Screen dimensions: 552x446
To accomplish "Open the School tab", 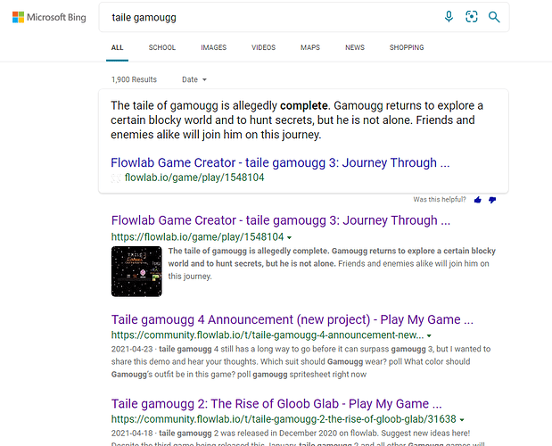I will [x=162, y=47].
